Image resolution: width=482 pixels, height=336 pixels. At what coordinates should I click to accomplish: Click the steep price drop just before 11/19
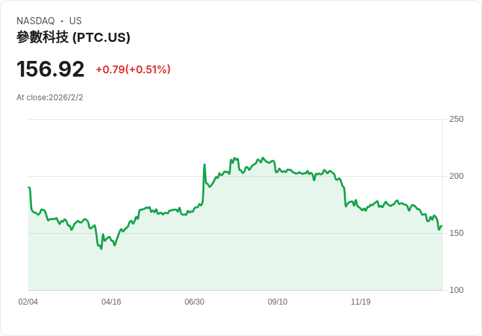click(344, 195)
